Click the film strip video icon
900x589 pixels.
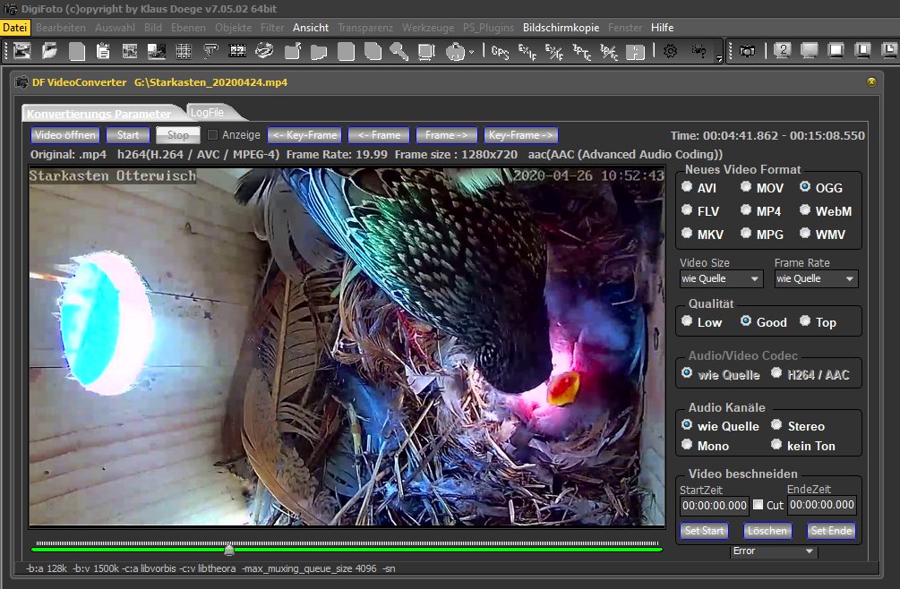237,51
